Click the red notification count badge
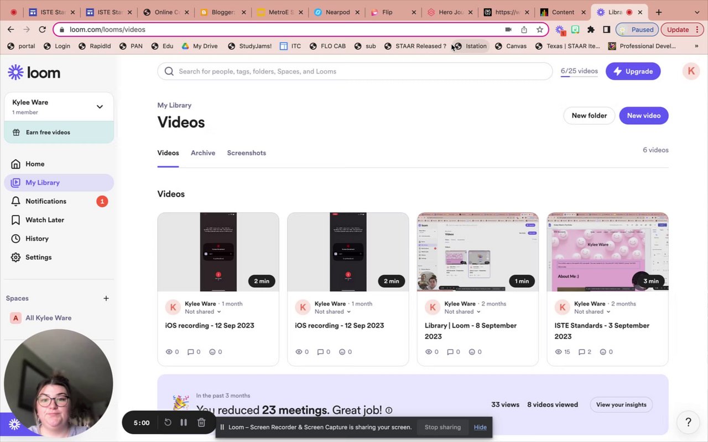The width and height of the screenshot is (708, 442). pyautogui.click(x=102, y=201)
